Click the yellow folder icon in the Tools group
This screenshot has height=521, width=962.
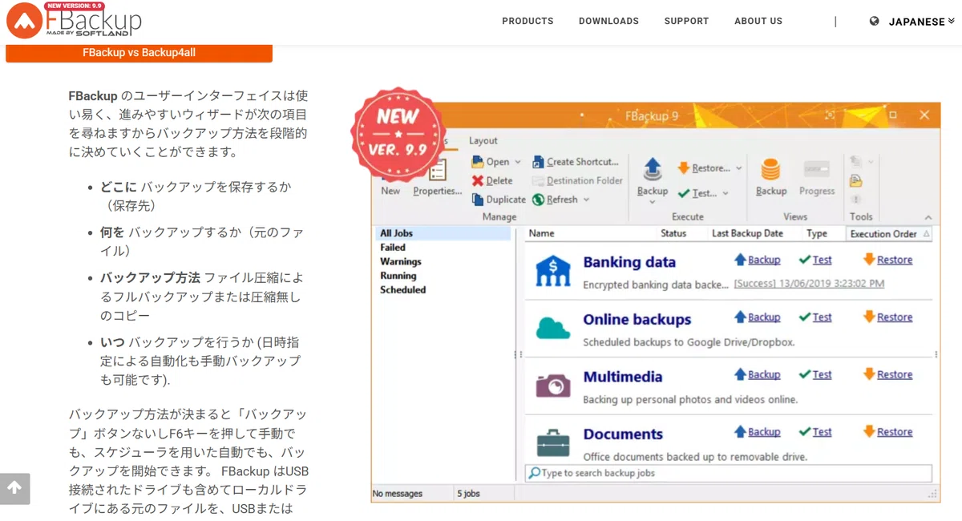tap(856, 181)
